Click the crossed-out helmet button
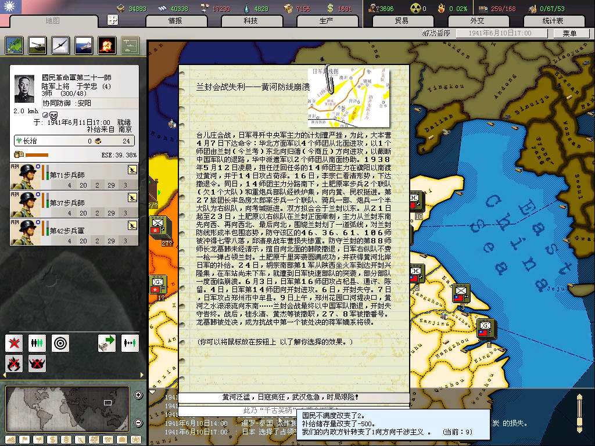This screenshot has height=446, width=595. [x=37, y=364]
